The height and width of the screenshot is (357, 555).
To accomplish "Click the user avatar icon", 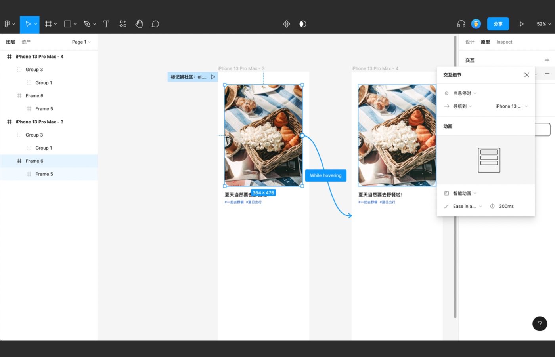I will pyautogui.click(x=476, y=24).
